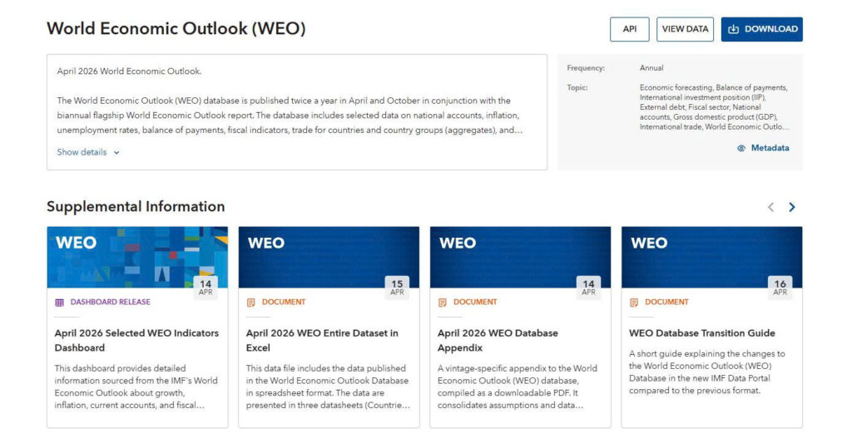Screen dimensions: 852x443
Task: Open the colorful WEO dashboard thumbnail image
Action: [x=137, y=258]
